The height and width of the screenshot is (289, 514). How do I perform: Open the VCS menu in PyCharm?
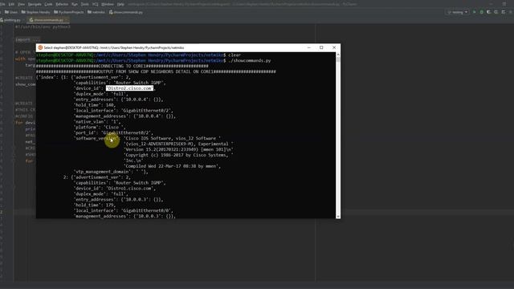(96, 4)
